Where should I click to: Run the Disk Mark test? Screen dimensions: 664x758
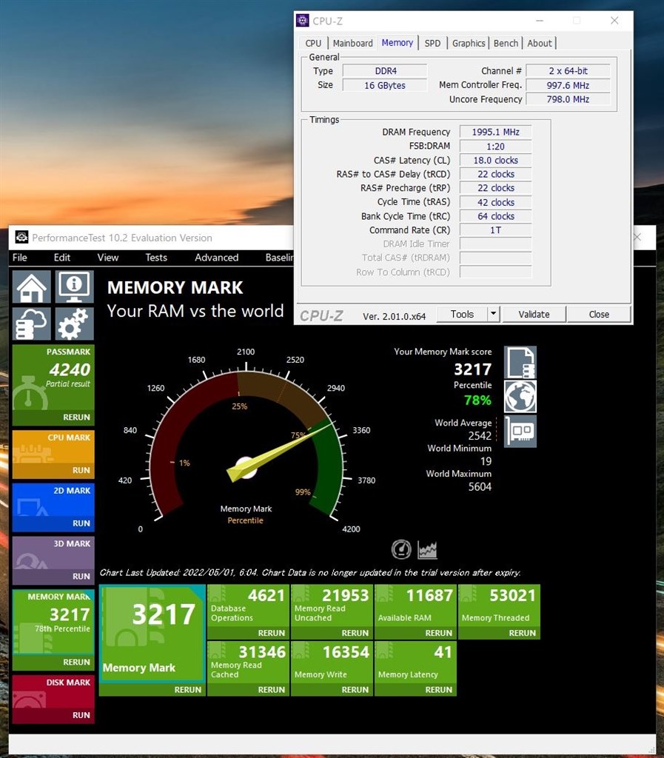tap(81, 715)
